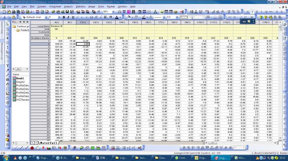
Task: Toggle Italic text formatting
Action: (68, 17)
